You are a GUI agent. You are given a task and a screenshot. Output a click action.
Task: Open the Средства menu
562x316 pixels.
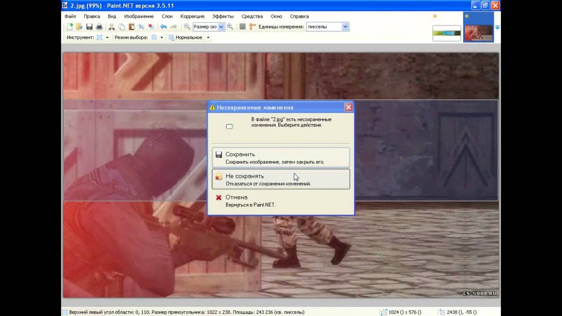252,16
